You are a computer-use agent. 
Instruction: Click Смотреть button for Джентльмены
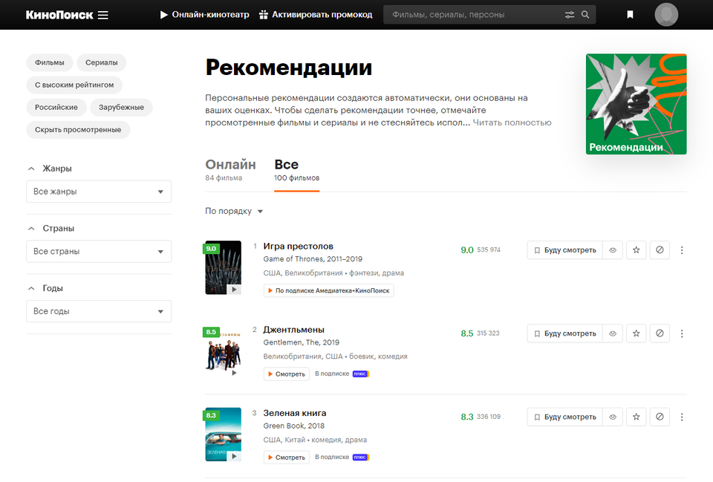pos(287,374)
